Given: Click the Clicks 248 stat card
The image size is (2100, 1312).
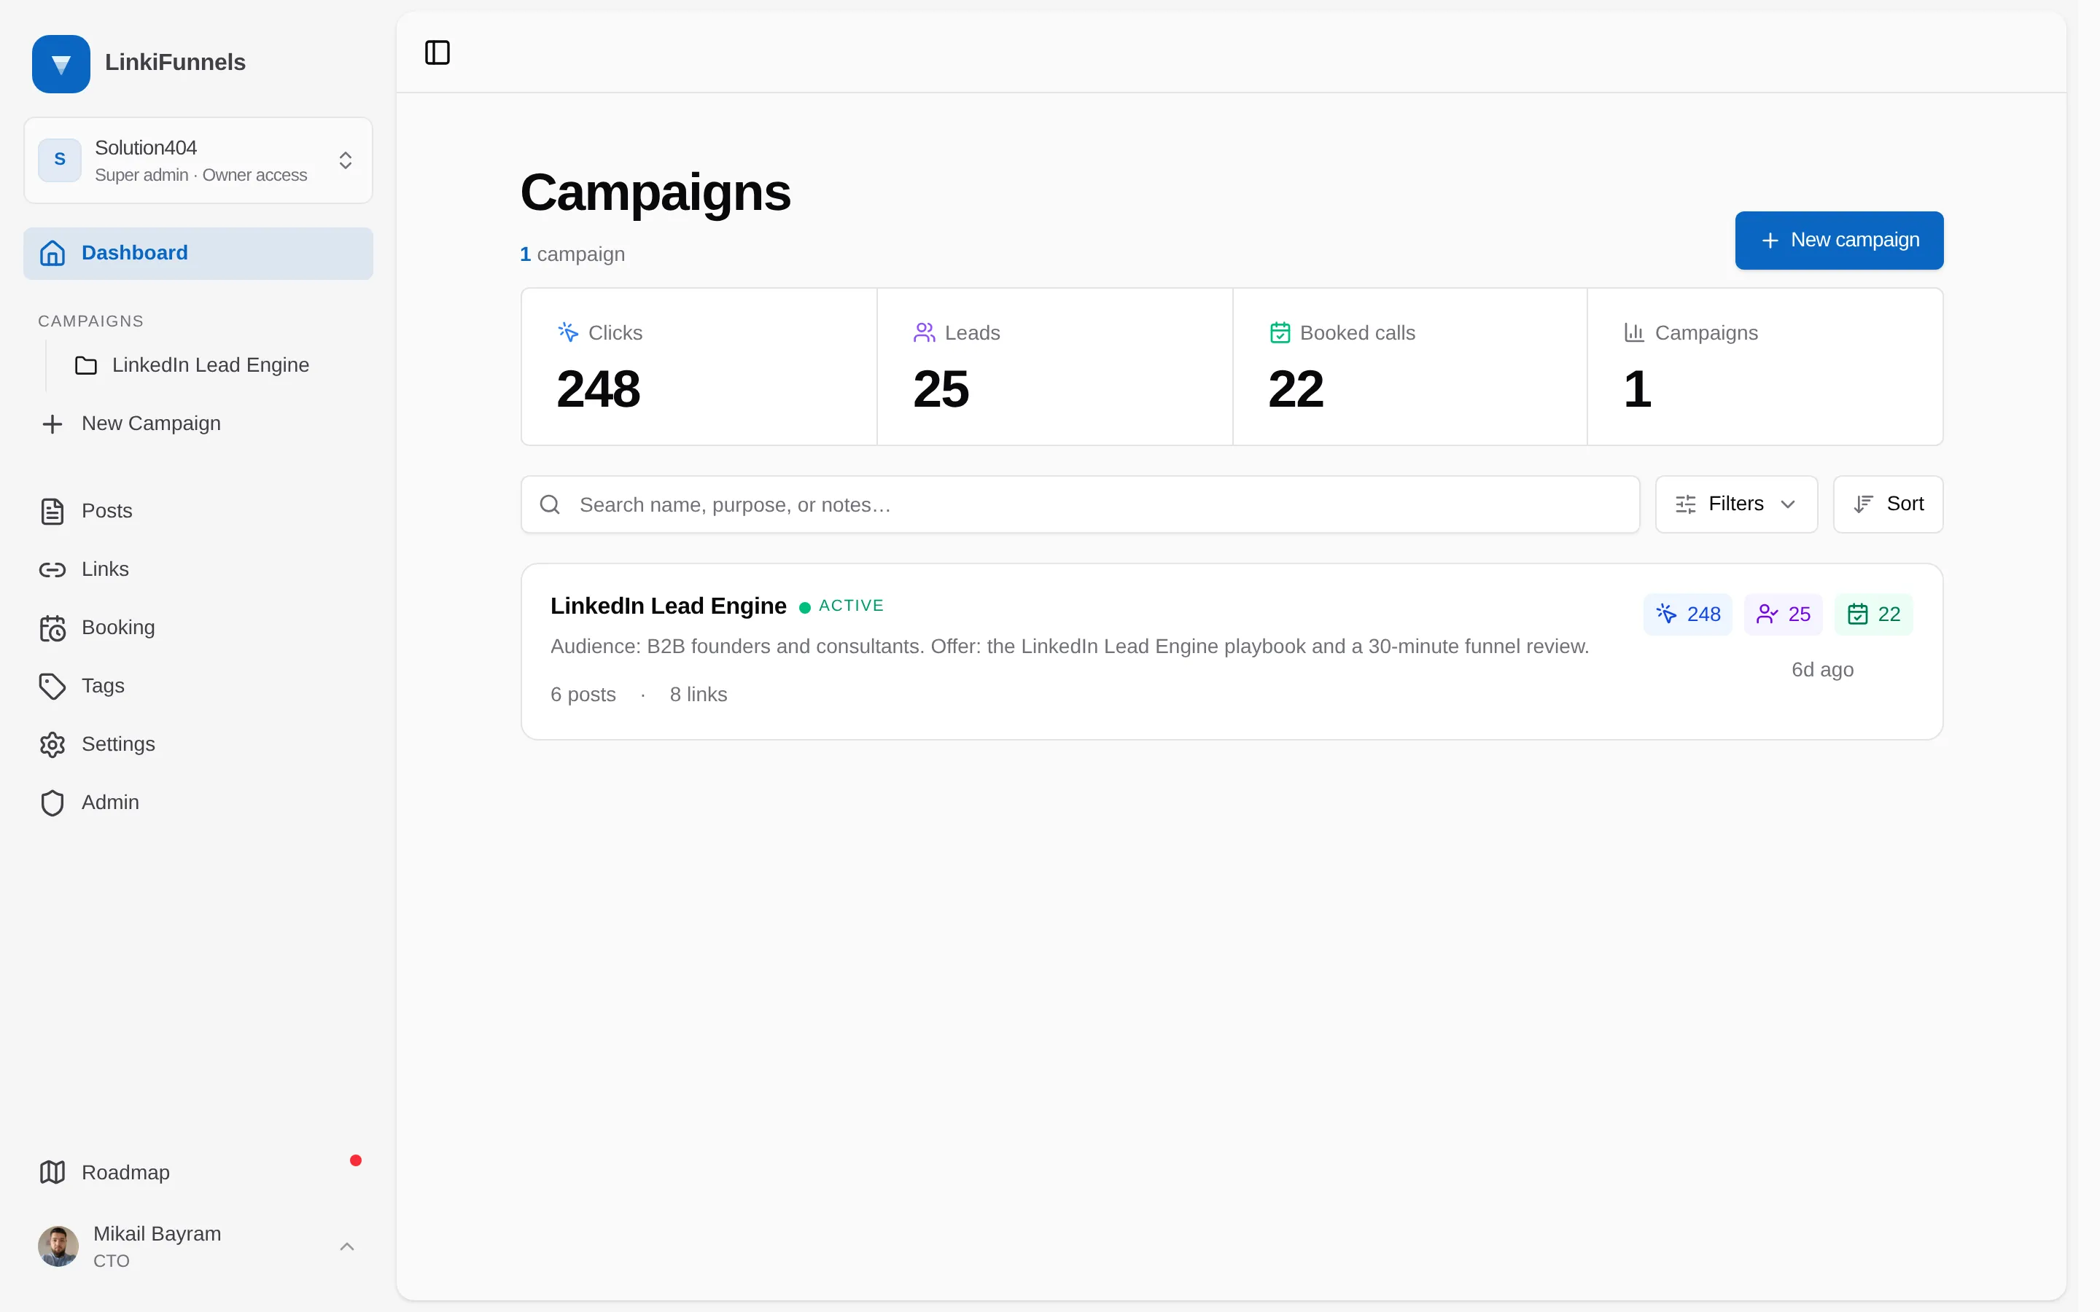Looking at the screenshot, I should click(x=699, y=367).
